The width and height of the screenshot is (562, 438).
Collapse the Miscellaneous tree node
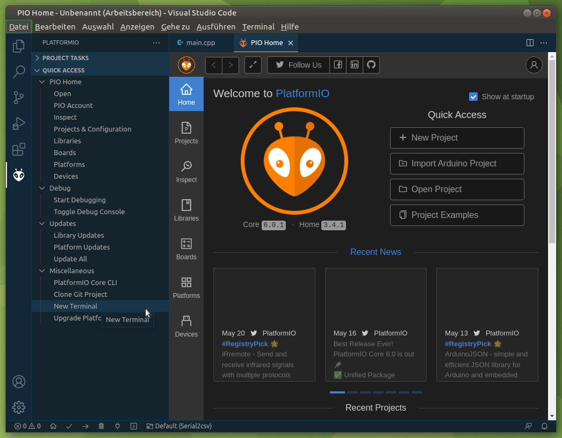coord(42,271)
